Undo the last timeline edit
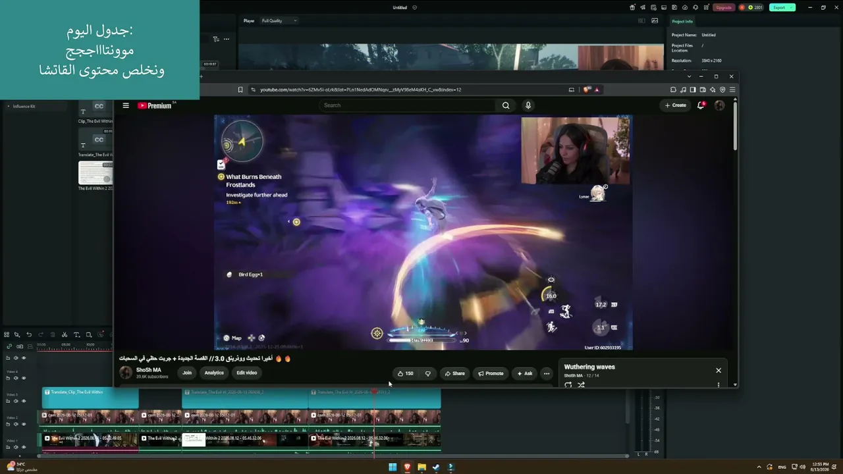 tap(29, 334)
